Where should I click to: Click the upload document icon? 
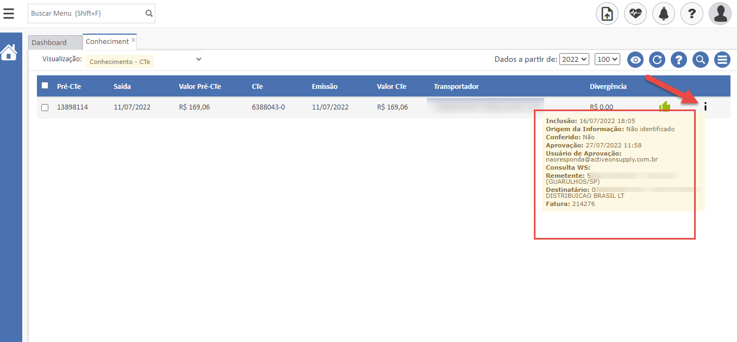point(607,14)
